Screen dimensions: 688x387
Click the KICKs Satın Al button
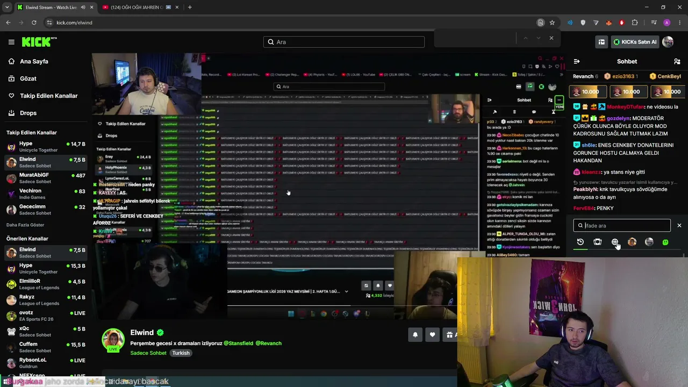tap(635, 42)
